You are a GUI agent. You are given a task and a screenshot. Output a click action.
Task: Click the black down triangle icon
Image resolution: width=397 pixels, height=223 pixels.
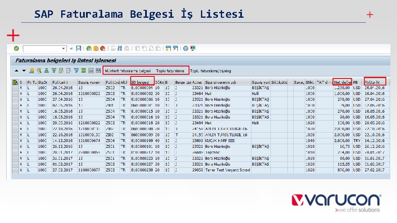coord(24,71)
